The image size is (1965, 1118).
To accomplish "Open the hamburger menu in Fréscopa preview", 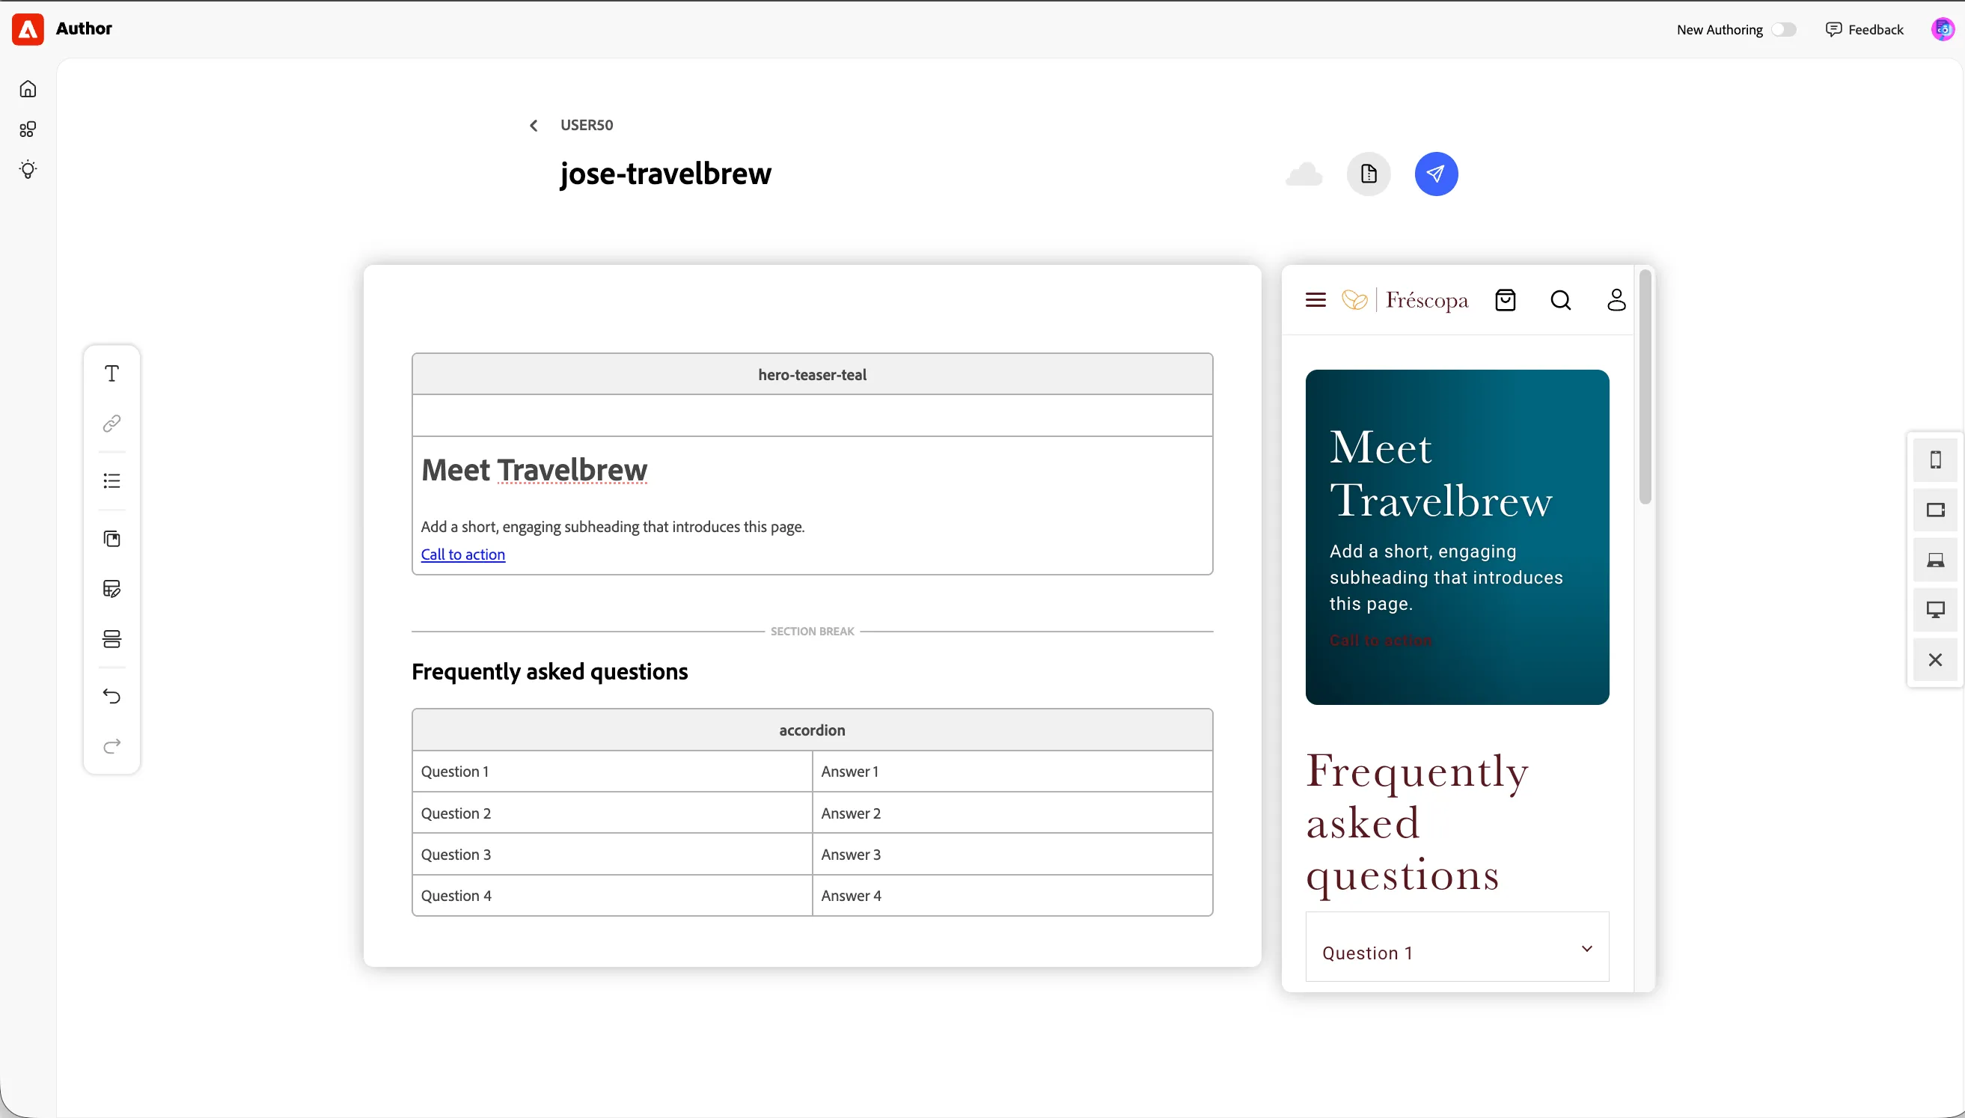I will pos(1315,300).
